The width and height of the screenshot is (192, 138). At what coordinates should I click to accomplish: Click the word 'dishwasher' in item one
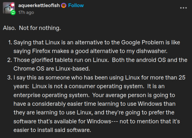point(150,51)
